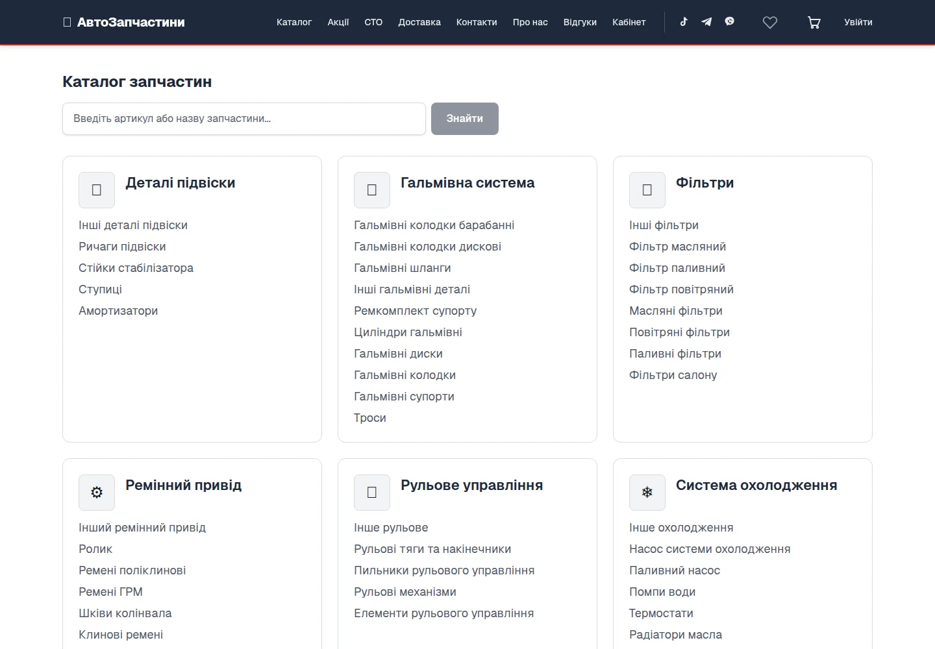The image size is (935, 649).
Task: Open Фільтр масляний subcategory
Action: coord(677,247)
